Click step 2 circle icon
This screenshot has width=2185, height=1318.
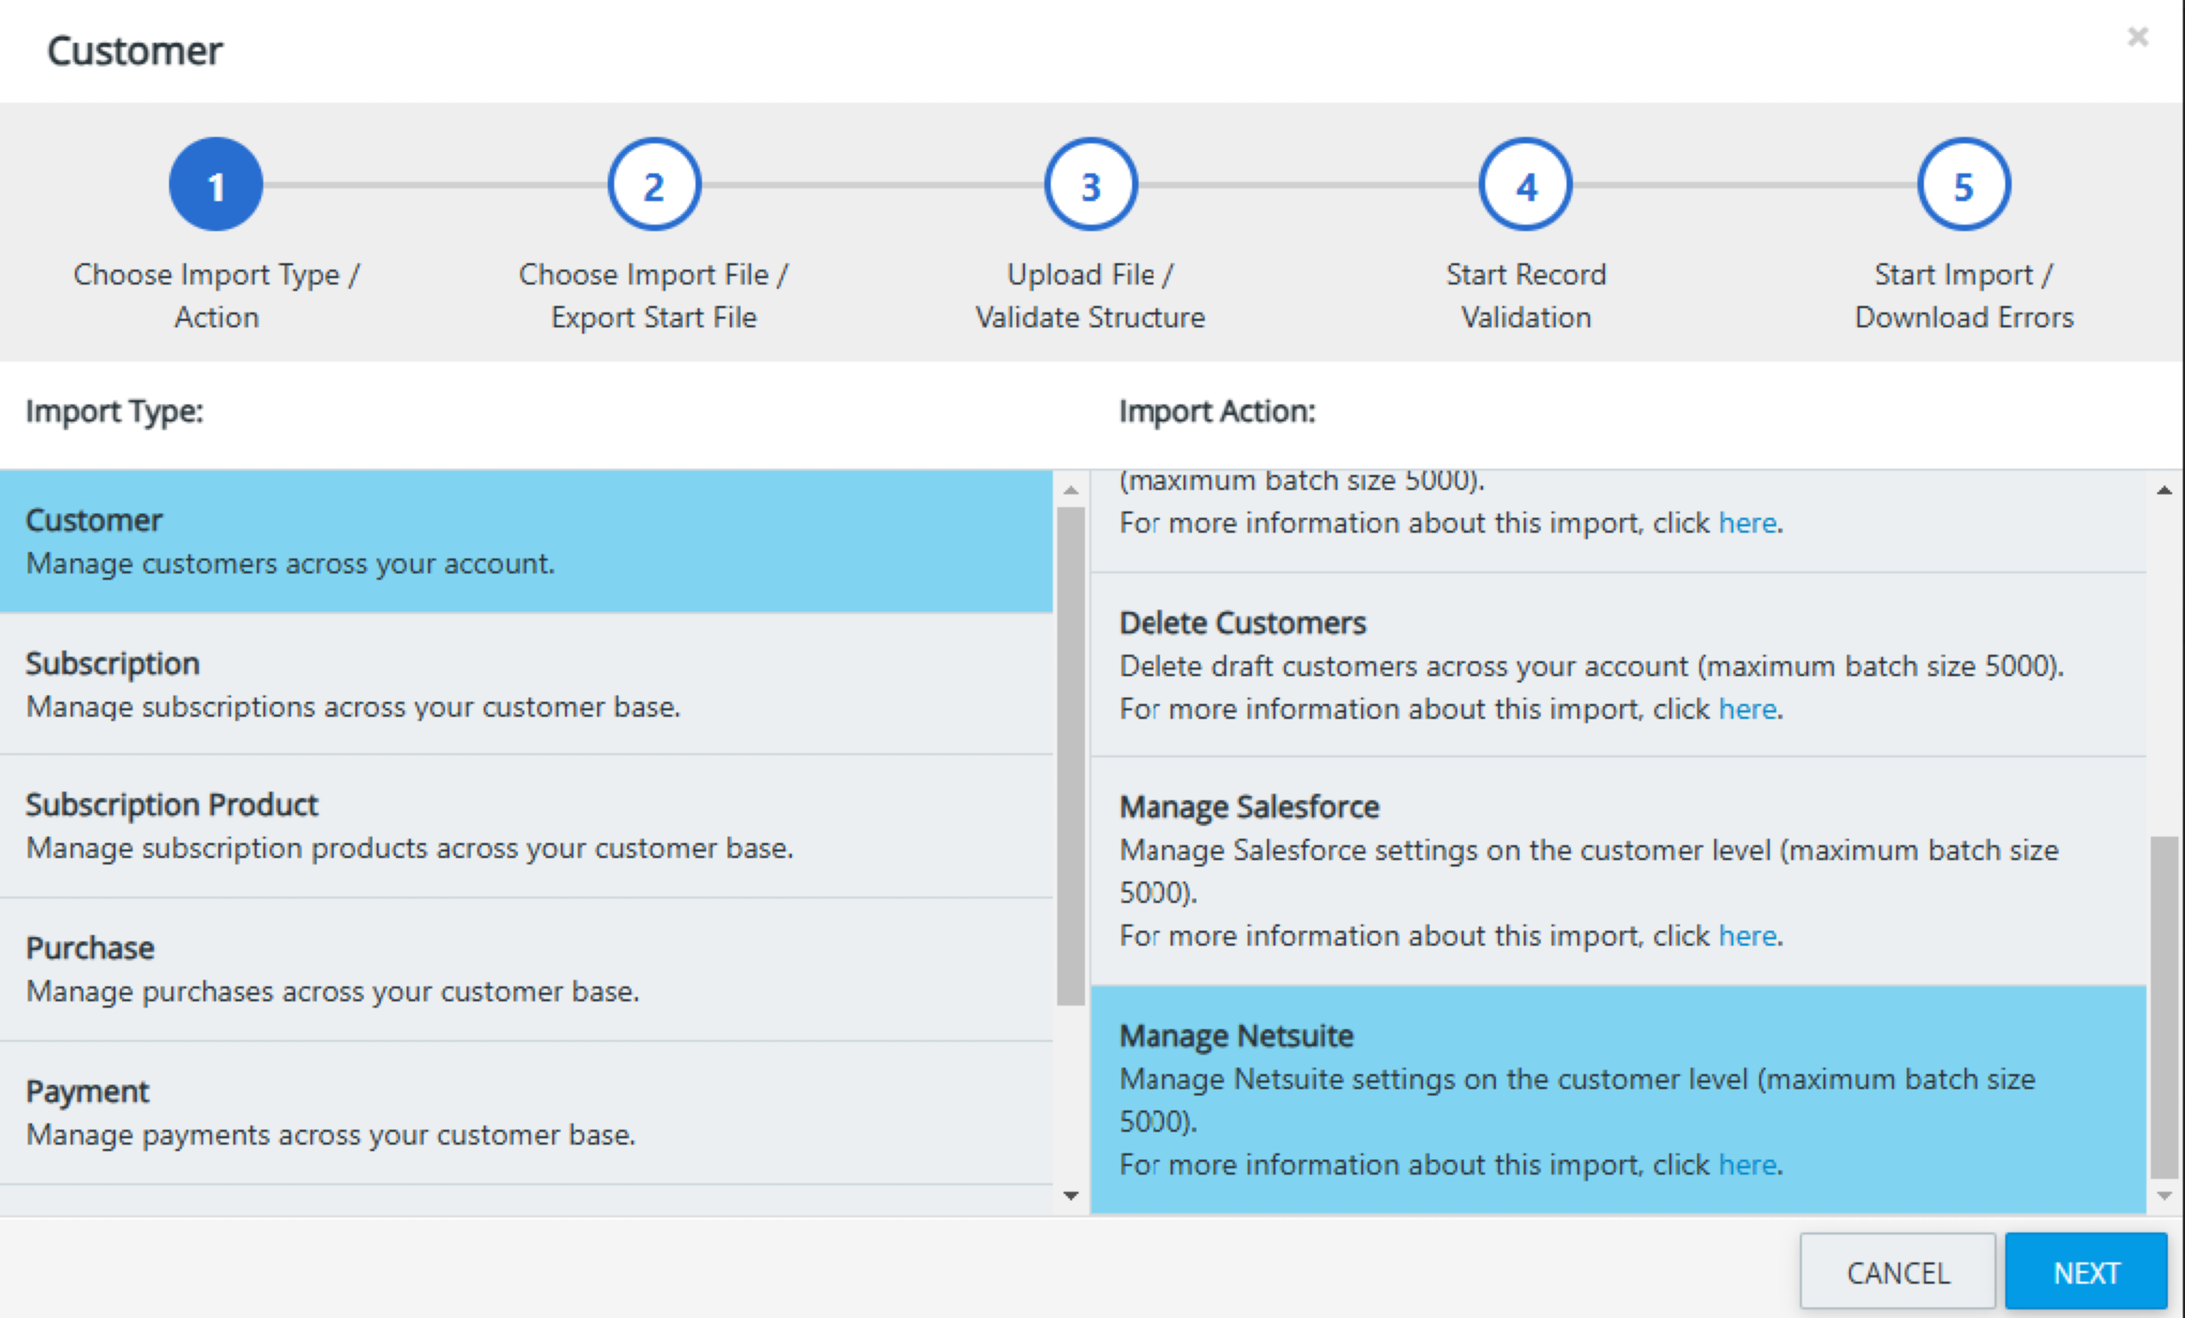tap(653, 185)
